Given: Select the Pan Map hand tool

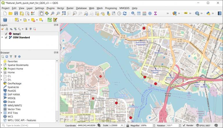Looking at the screenshot, I should click(x=41, y=14).
